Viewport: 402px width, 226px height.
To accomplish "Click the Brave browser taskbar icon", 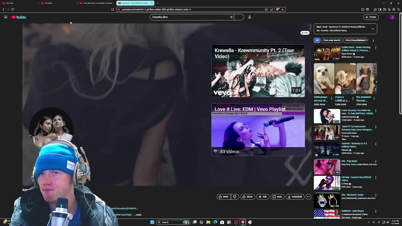I will tap(243, 222).
